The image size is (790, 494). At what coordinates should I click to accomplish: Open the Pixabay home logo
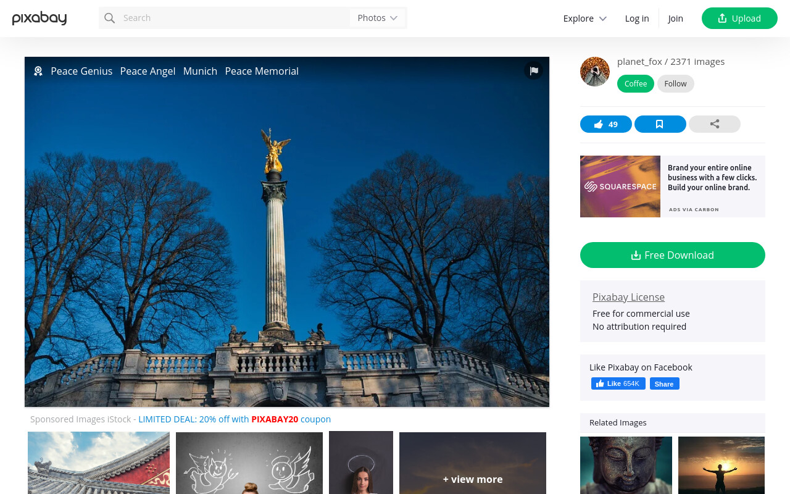(39, 18)
